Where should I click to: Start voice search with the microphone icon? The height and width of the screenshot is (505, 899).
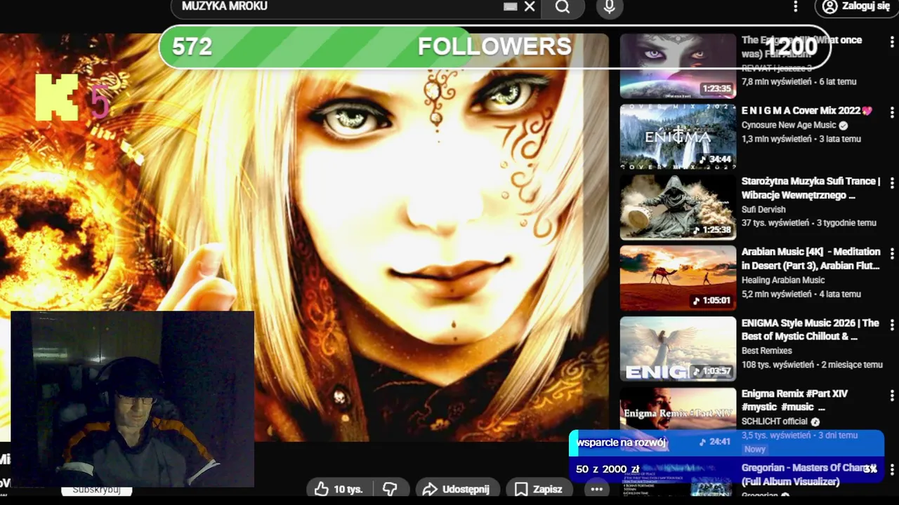coord(609,7)
